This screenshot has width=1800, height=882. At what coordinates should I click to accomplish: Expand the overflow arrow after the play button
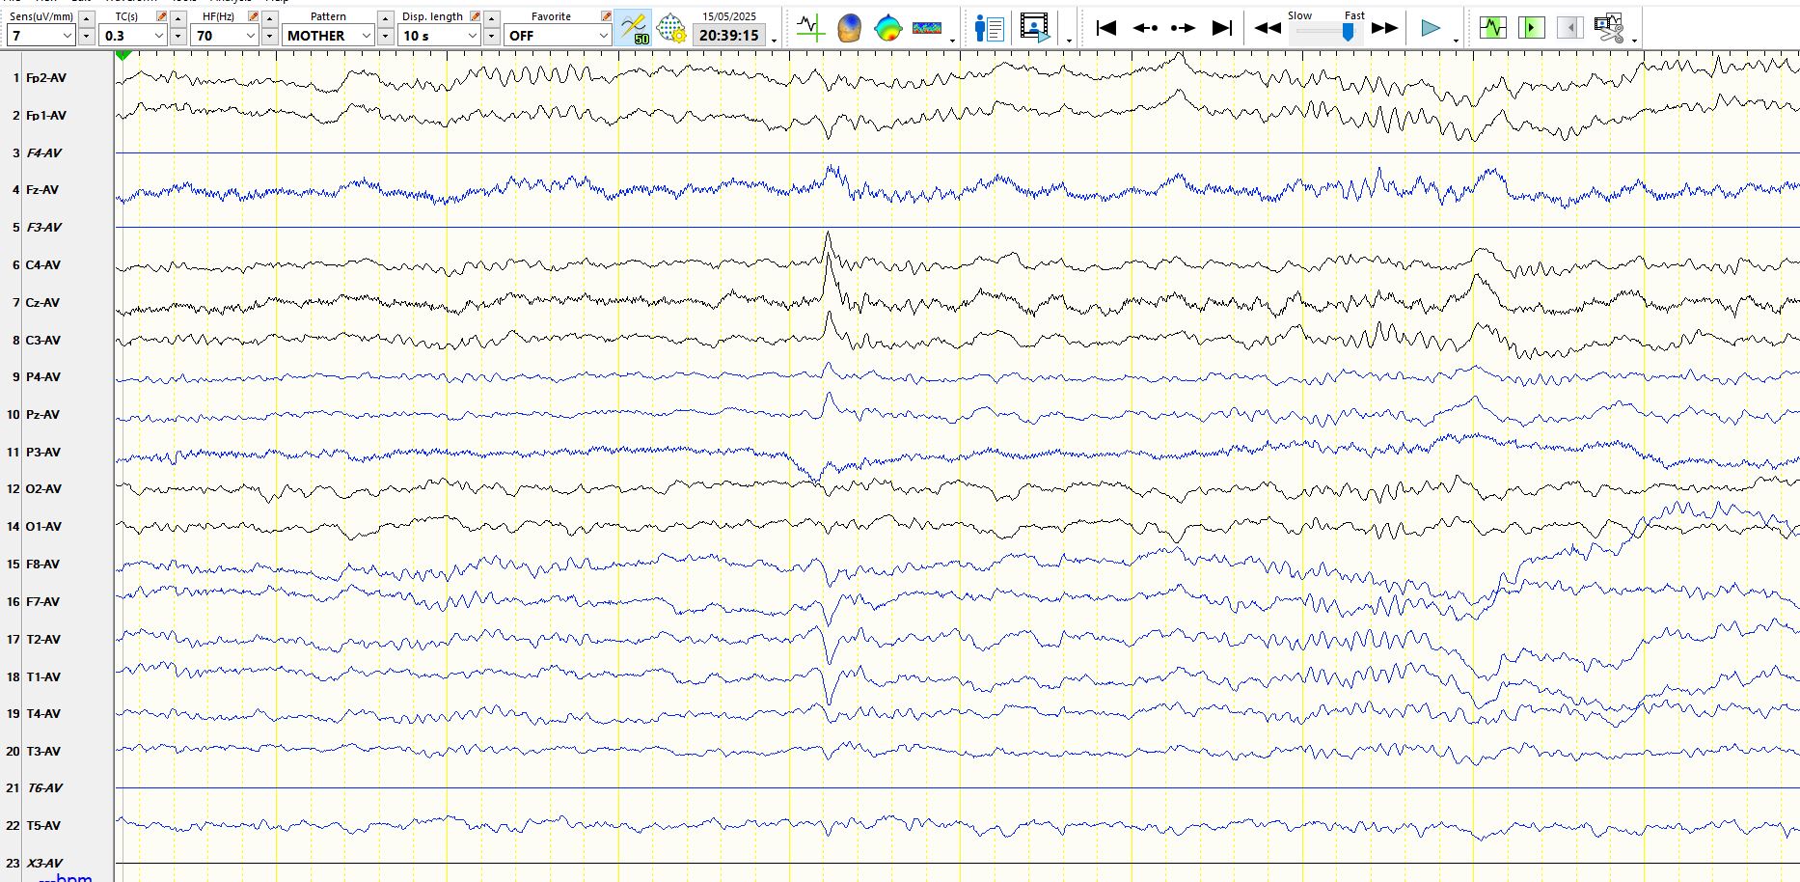1456,41
